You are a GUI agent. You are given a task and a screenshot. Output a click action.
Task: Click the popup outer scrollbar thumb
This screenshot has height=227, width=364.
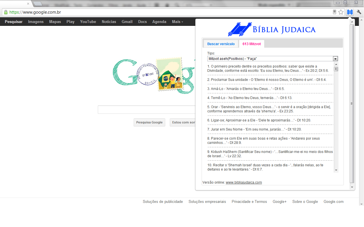click(352, 104)
